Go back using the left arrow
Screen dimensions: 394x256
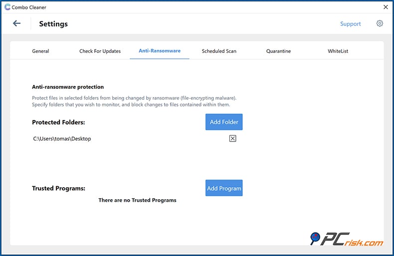pos(17,23)
